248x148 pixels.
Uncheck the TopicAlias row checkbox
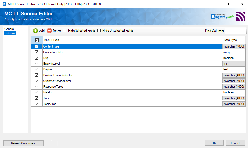pyautogui.click(x=37, y=104)
